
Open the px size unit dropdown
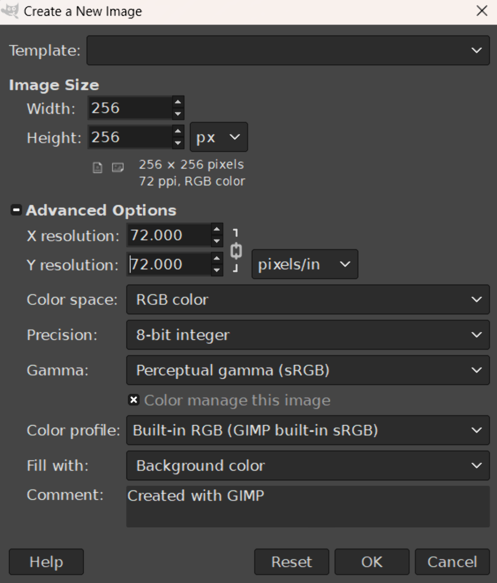219,137
